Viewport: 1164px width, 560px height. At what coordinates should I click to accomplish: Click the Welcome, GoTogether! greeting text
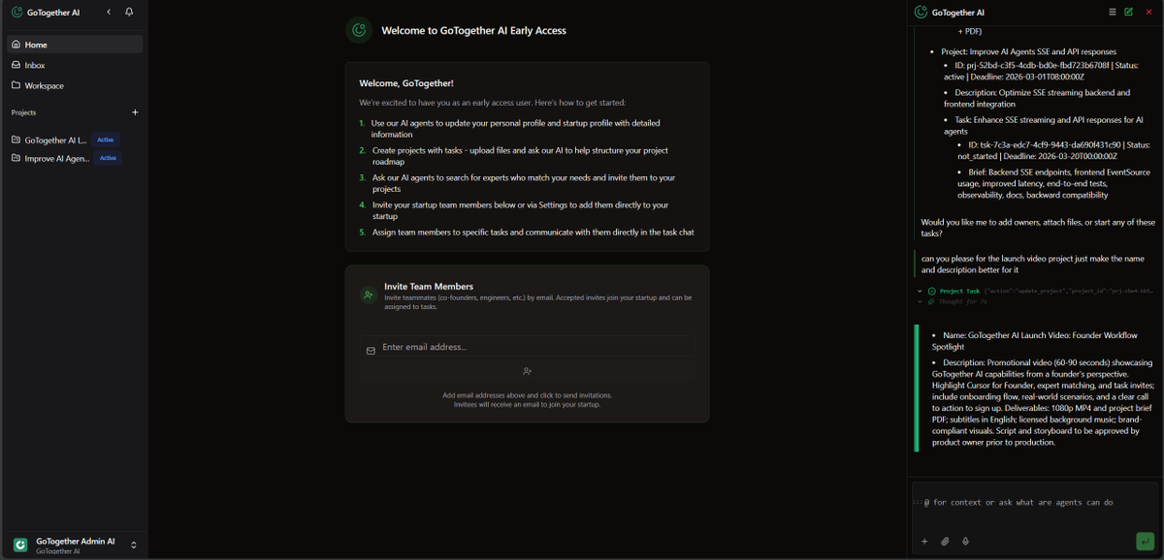point(406,83)
